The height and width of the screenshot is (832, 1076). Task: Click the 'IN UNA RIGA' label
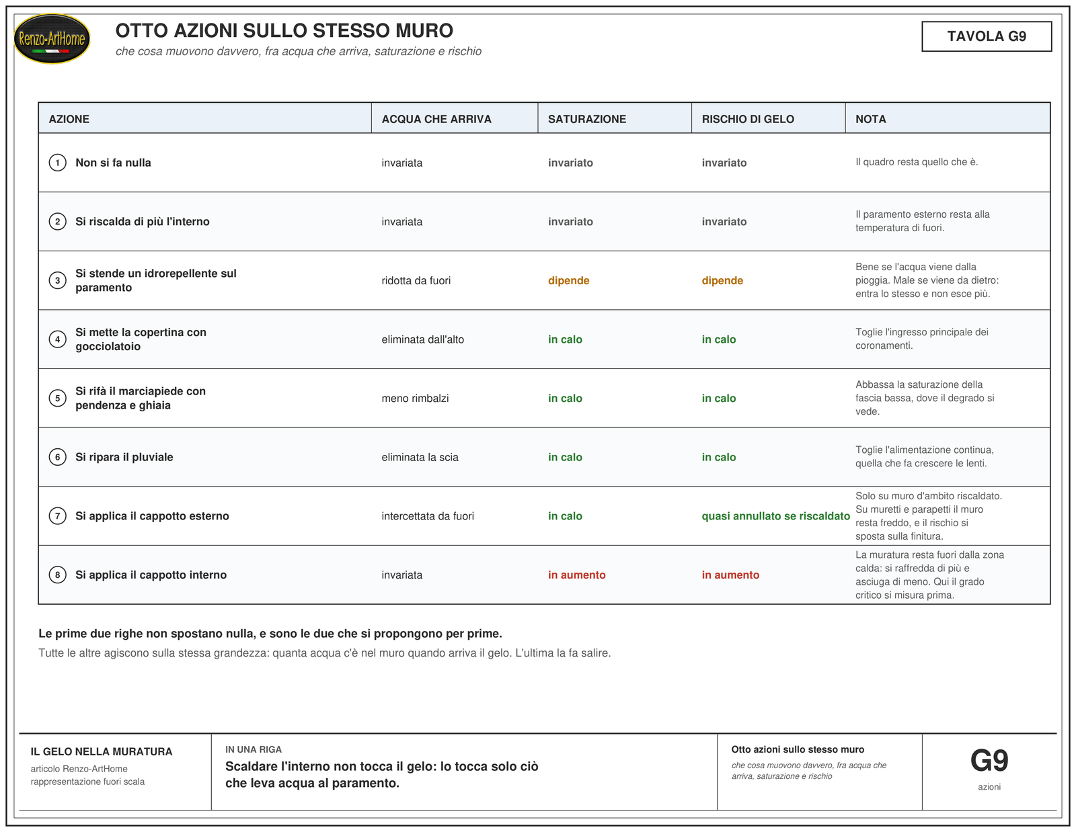(254, 749)
